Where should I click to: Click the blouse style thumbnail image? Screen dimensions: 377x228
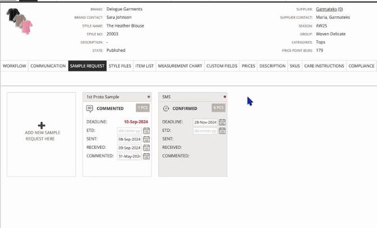click(19, 21)
